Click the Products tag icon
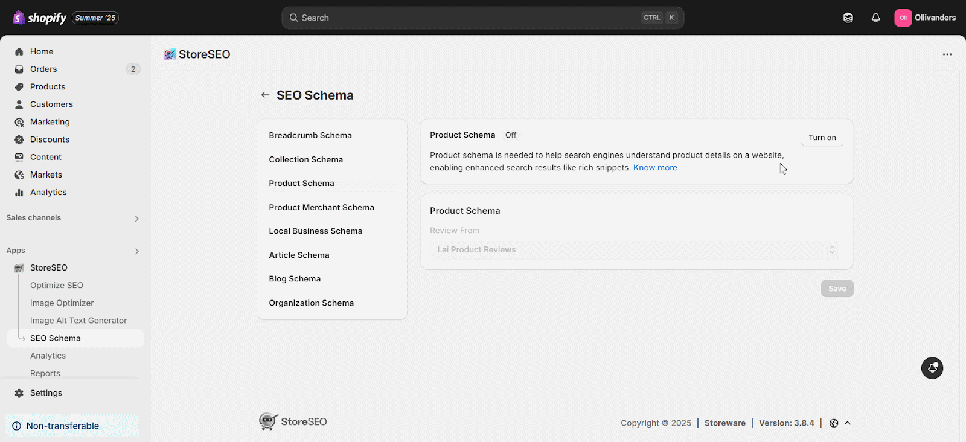This screenshot has width=966, height=442. tap(19, 87)
